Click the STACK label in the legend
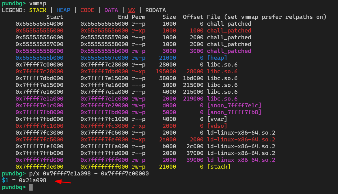Viewport: 338px width, 194px height. click(38, 10)
